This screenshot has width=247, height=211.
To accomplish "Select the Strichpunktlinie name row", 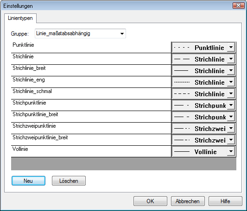I will (91, 105).
